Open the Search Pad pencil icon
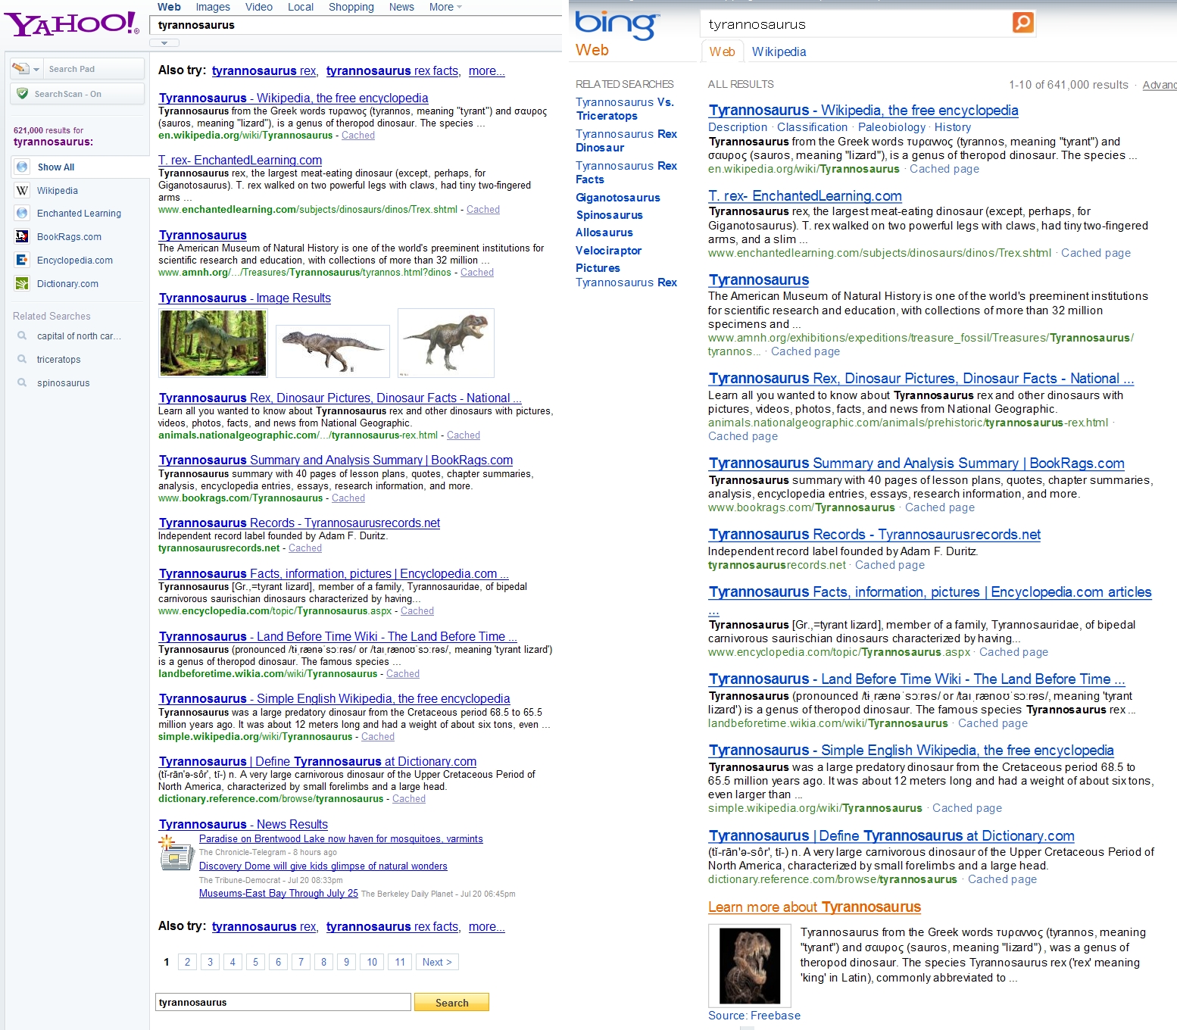 pyautogui.click(x=20, y=69)
